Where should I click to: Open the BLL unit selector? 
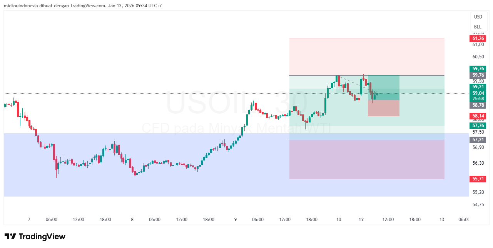click(x=478, y=27)
